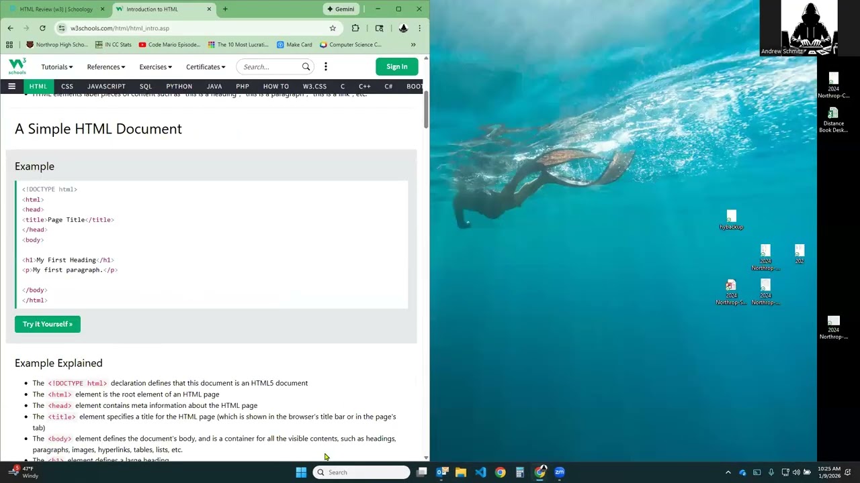The width and height of the screenshot is (860, 483).
Task: Open File Explorer from the taskbar
Action: coord(461,472)
